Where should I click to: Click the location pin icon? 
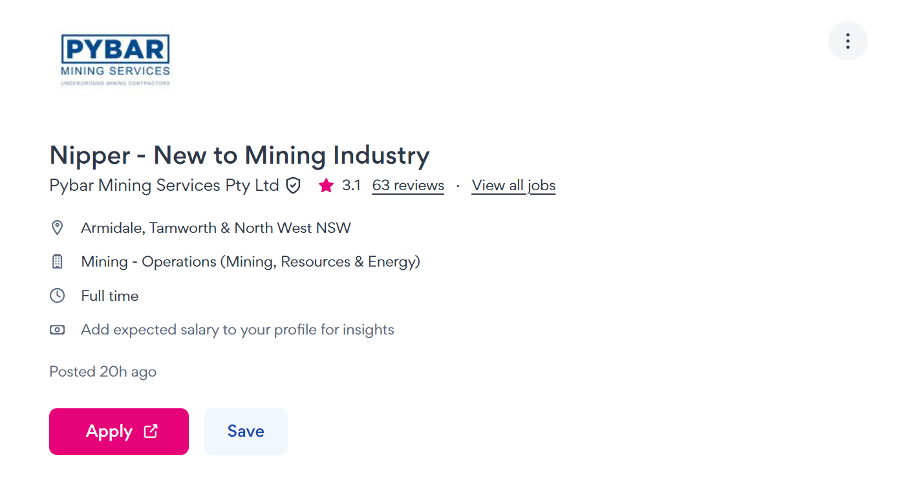(x=57, y=228)
